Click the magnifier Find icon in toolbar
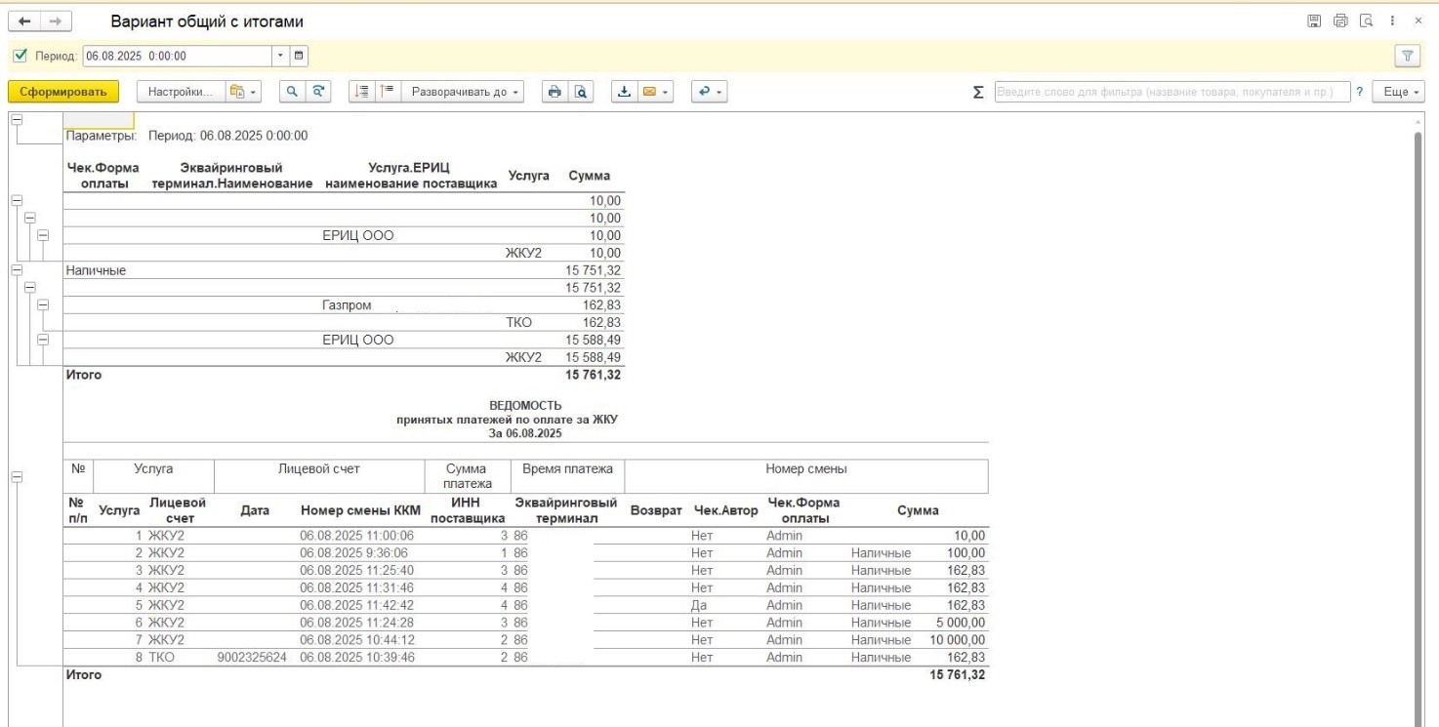Screen dimensions: 1439x727 pos(291,92)
